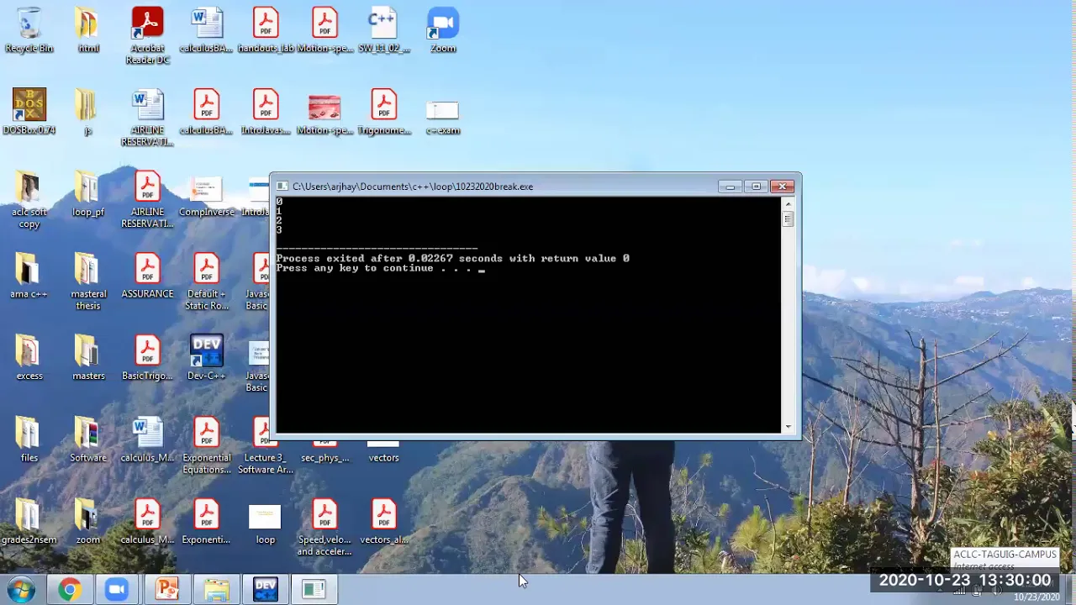Switch to Zoom in the taskbar
1076x605 pixels.
117,590
